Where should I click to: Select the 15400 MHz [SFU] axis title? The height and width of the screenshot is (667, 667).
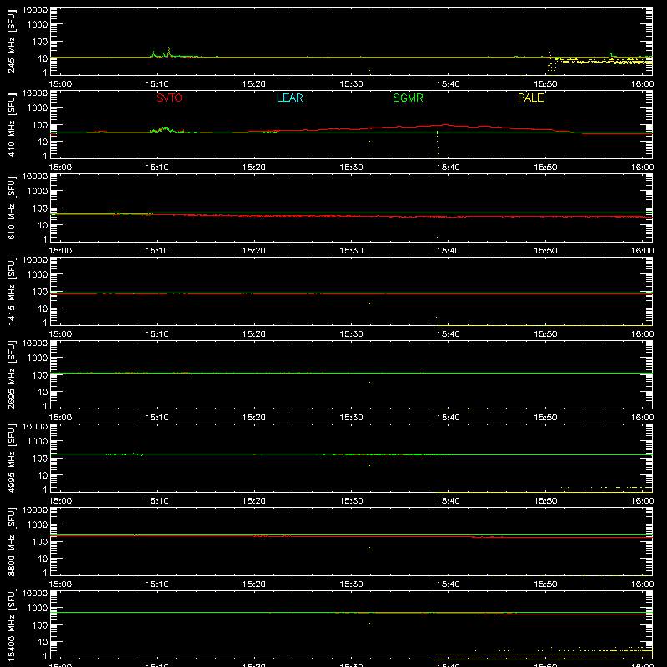(x=11, y=624)
